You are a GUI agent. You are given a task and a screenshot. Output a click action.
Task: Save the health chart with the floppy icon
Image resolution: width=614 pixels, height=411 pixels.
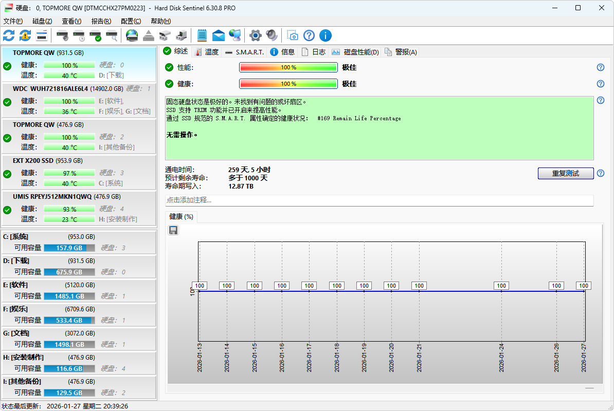(173, 230)
